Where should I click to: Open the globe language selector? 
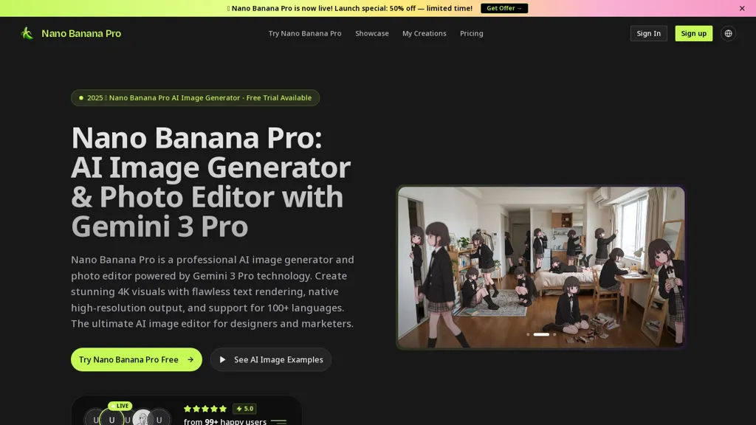point(728,33)
